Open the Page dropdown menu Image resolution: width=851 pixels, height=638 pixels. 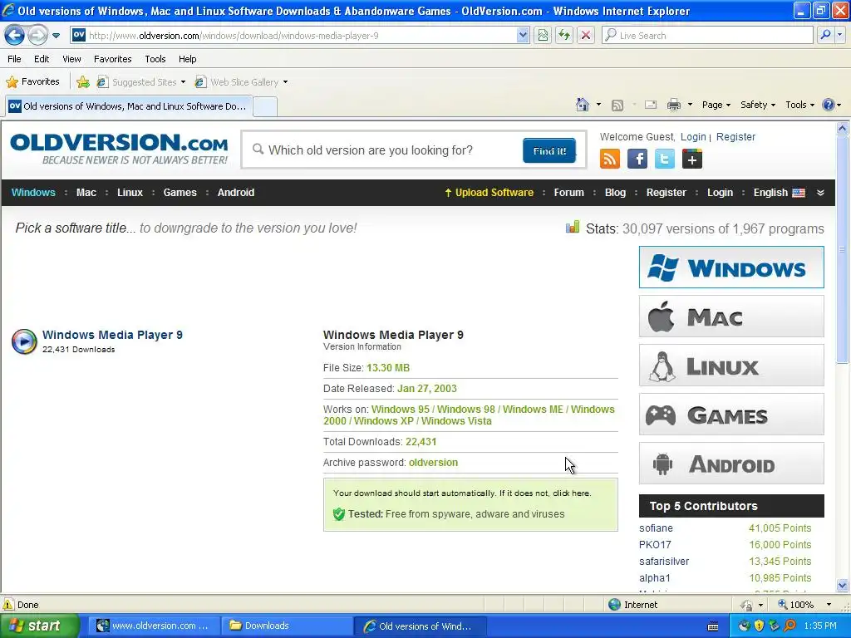click(716, 105)
